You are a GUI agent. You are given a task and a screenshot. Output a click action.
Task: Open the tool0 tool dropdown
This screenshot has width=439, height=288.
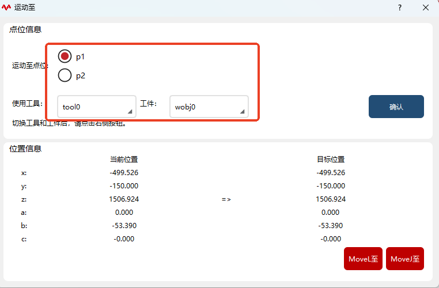(97, 107)
